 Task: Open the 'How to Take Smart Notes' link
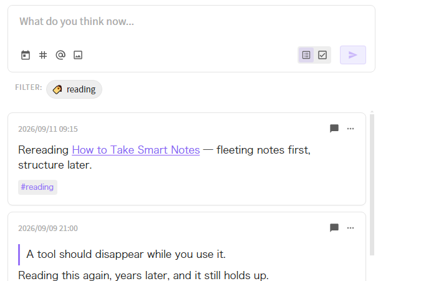(x=136, y=150)
